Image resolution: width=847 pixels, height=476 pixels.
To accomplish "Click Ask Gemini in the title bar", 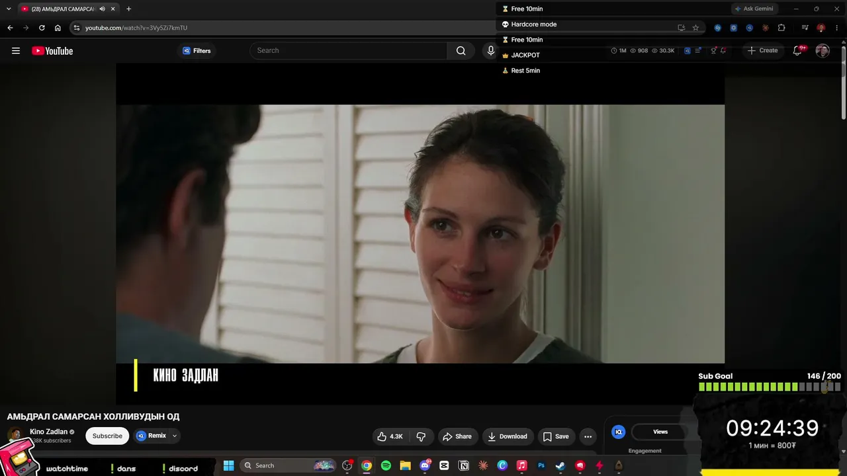I will 754,9.
